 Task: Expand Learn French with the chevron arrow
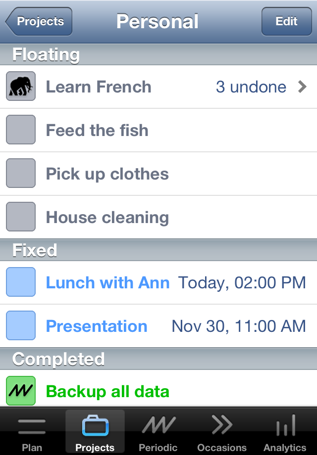(303, 87)
